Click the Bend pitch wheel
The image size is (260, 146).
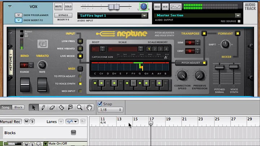(25, 85)
